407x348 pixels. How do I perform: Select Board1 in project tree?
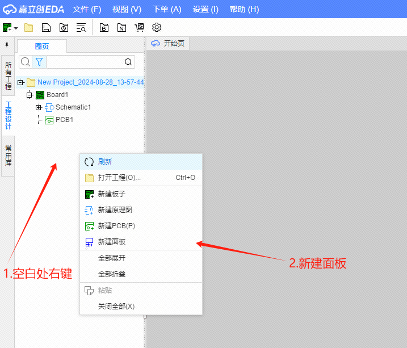[x=57, y=95]
